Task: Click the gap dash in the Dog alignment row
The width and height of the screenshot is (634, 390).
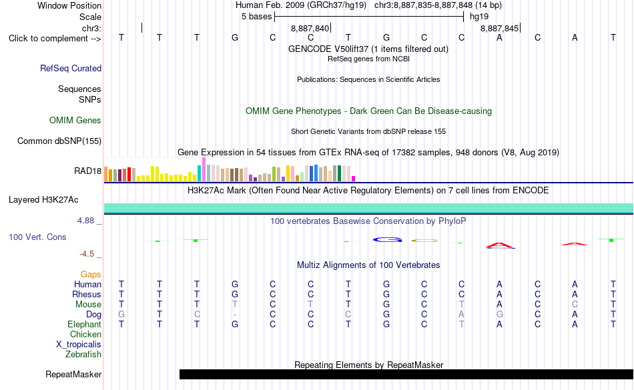Action: click(x=235, y=315)
